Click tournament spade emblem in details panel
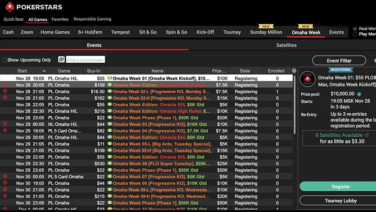This screenshot has width=376, height=212. coord(308,79)
